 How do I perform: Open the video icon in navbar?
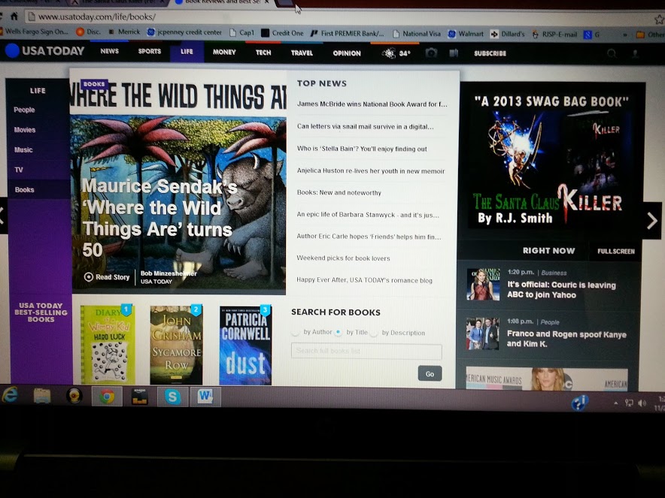[454, 53]
